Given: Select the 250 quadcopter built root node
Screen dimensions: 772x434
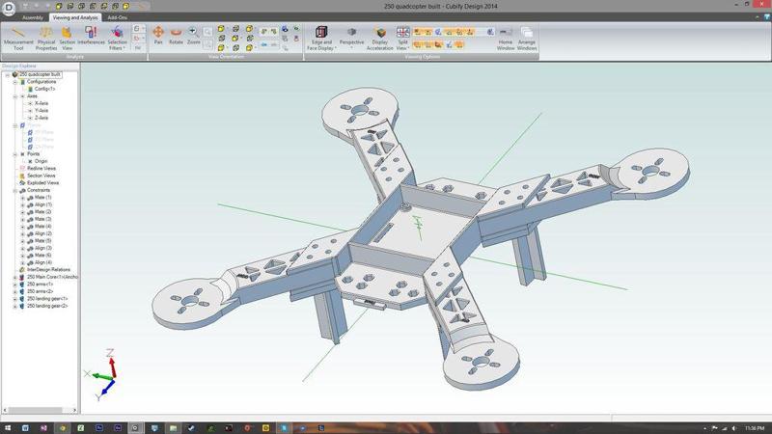Looking at the screenshot, I should [x=40, y=74].
